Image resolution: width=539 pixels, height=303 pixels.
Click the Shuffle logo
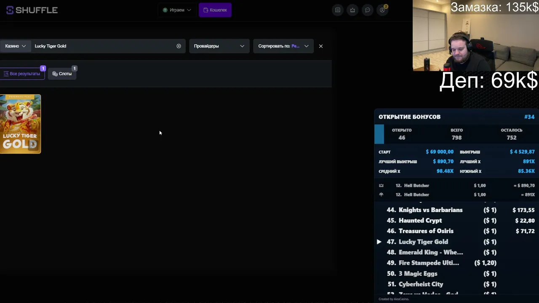(32, 10)
